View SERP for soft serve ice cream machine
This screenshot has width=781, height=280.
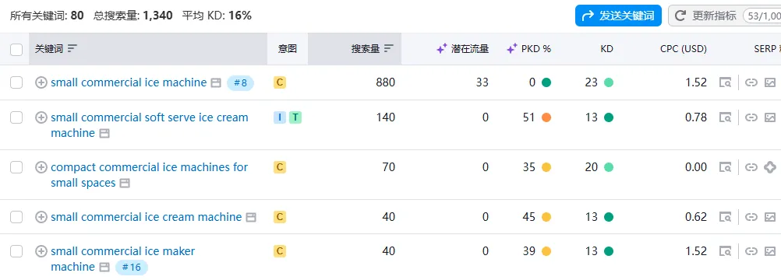tap(725, 117)
